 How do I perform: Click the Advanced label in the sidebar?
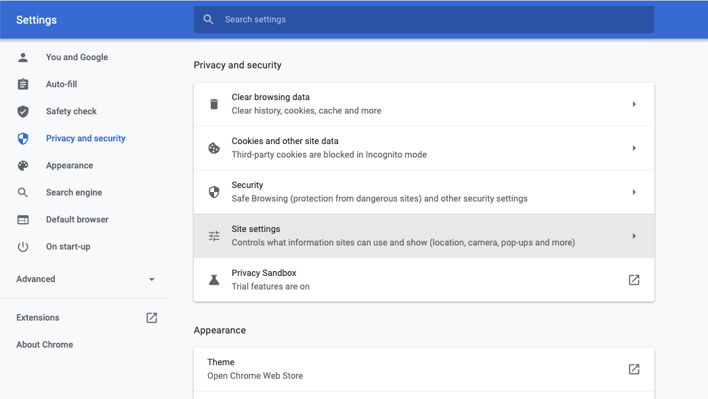(36, 279)
